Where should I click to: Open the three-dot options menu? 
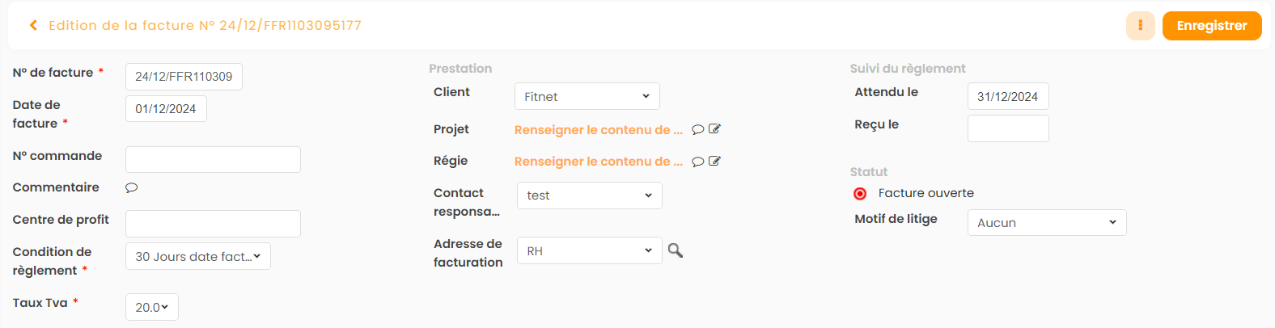[x=1140, y=26]
